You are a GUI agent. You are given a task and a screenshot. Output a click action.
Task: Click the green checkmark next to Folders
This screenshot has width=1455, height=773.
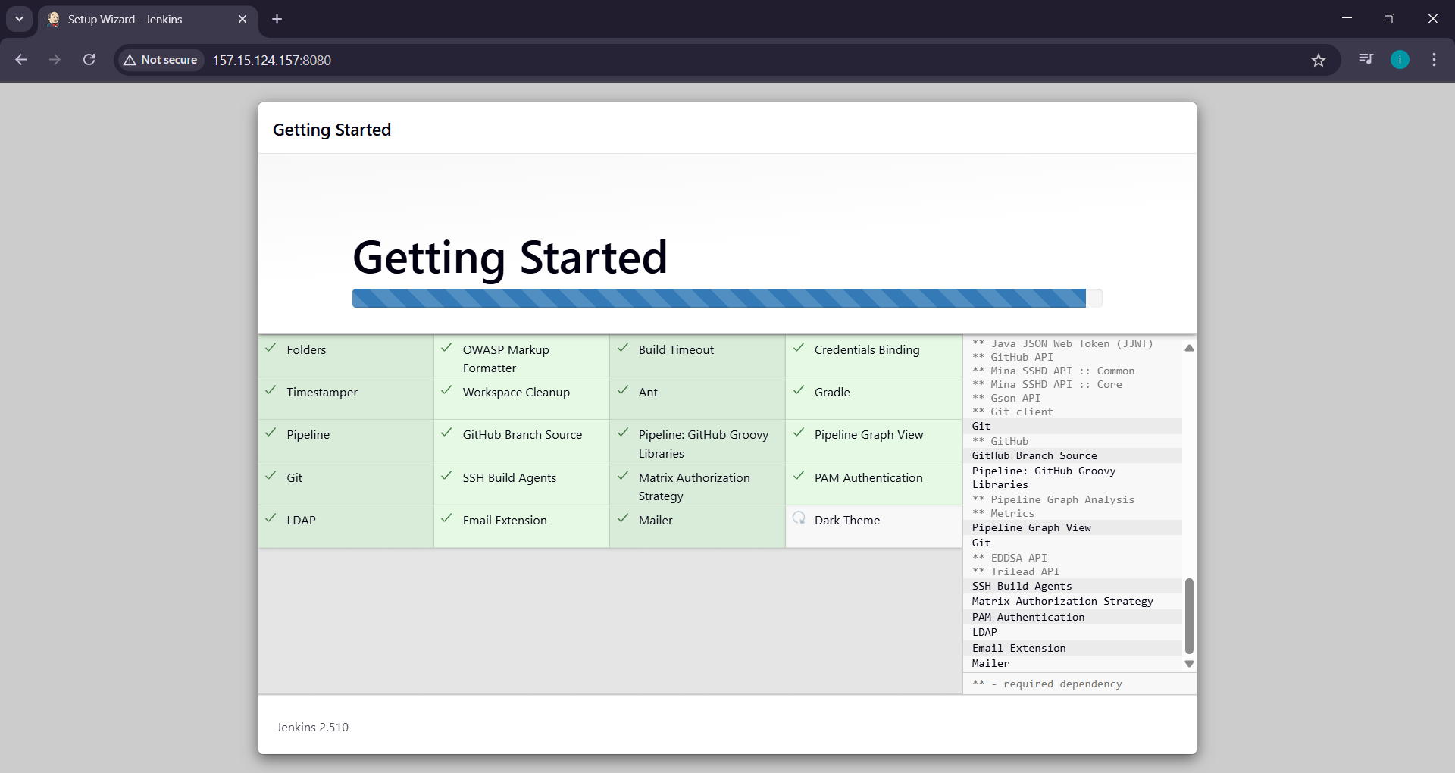click(x=271, y=349)
